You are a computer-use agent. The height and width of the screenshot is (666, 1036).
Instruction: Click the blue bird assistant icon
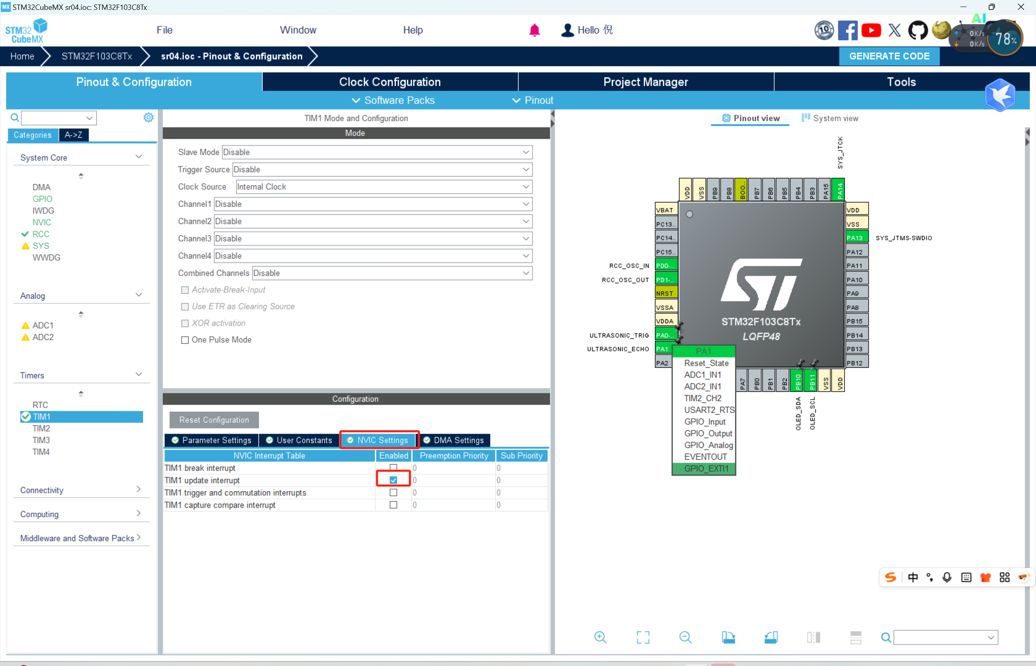coord(1000,95)
